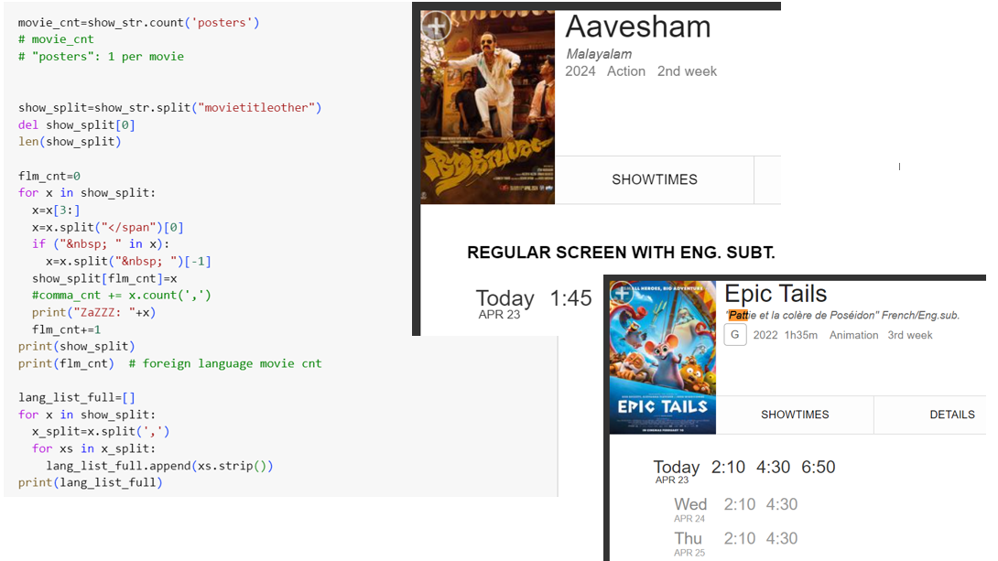Pick Thursday's 4:30 Epic Tails showtime
Image resolution: width=998 pixels, height=561 pixels.
[x=781, y=538]
